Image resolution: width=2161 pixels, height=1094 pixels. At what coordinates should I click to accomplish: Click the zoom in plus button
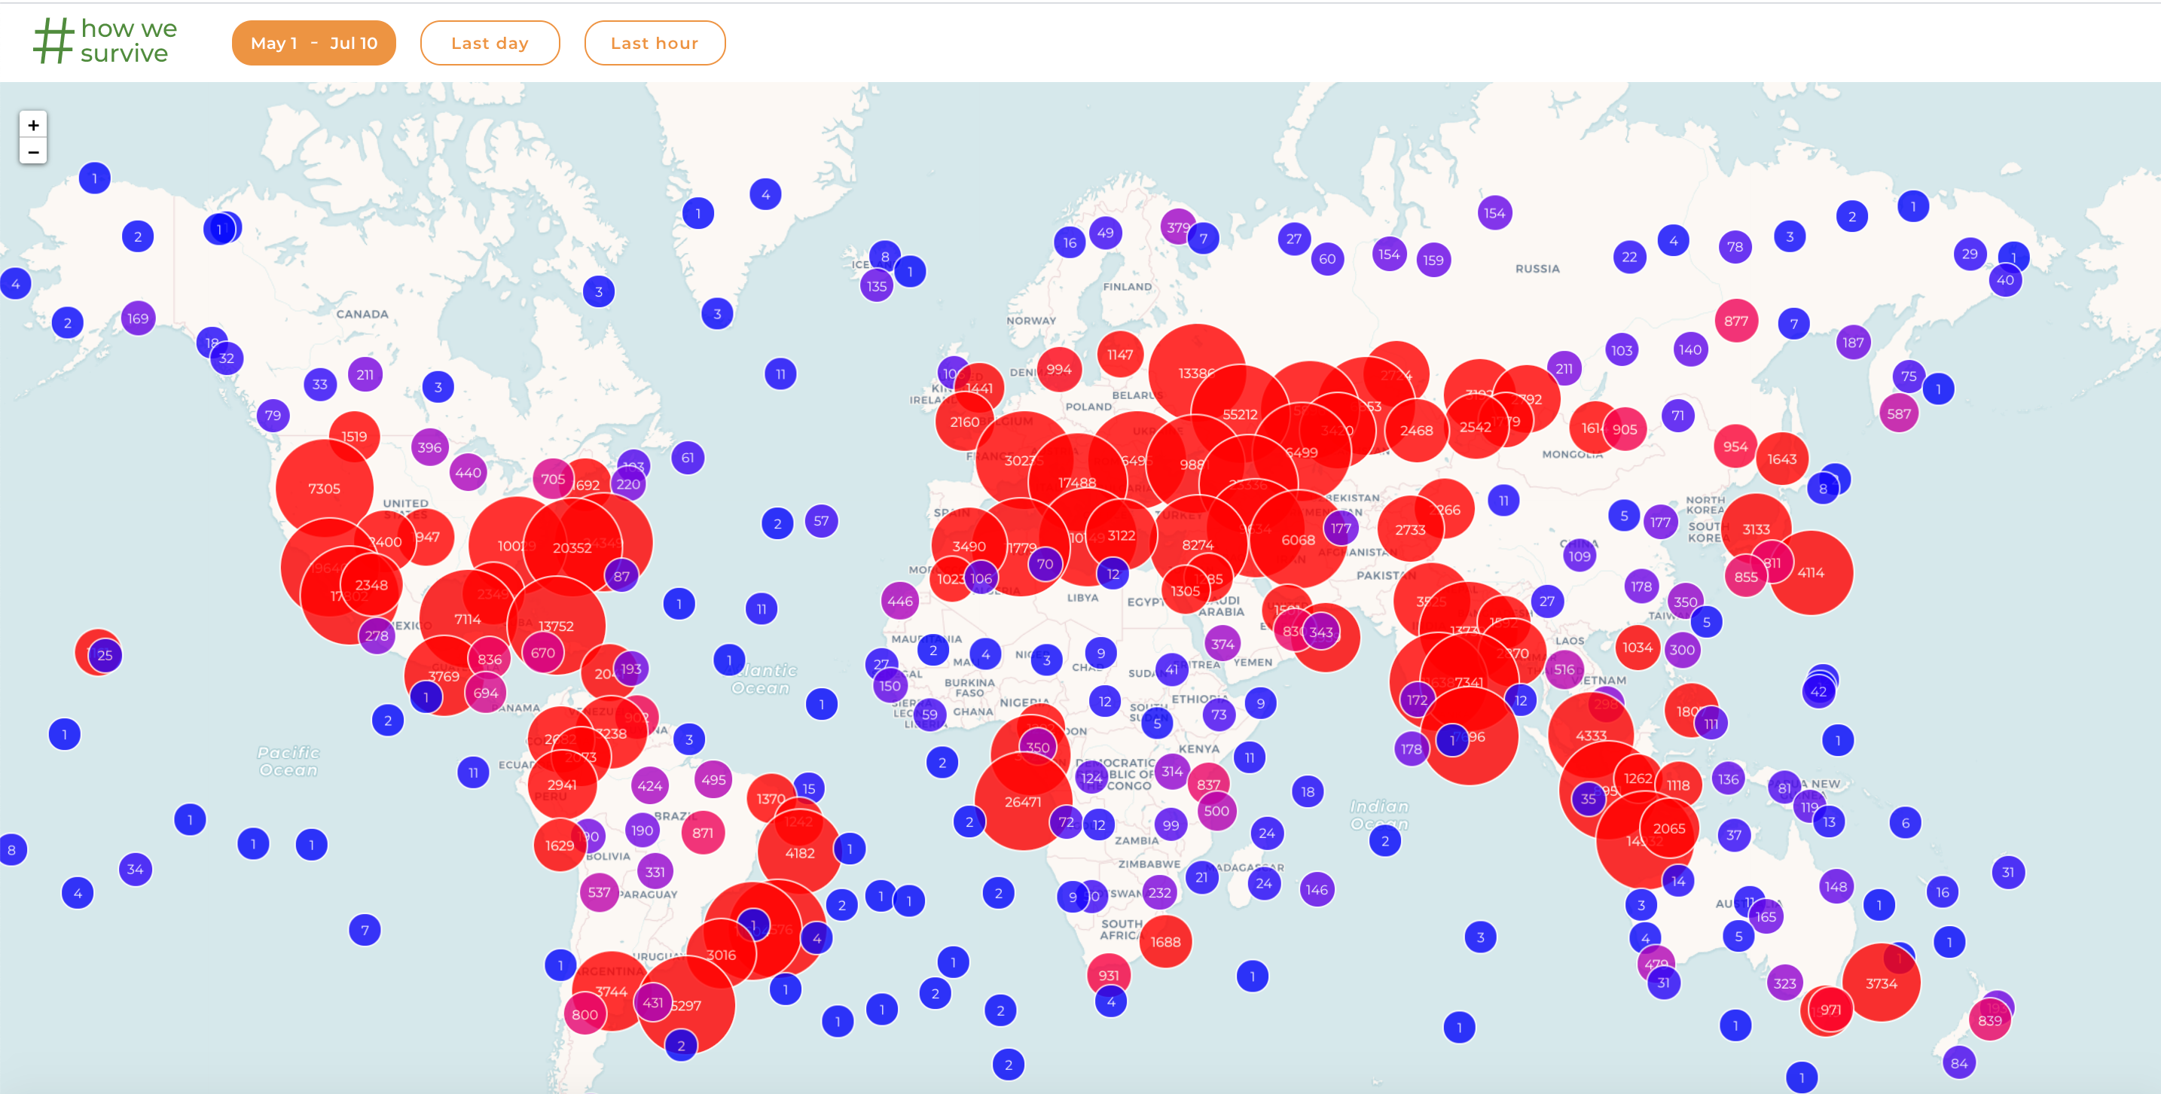pos(32,125)
